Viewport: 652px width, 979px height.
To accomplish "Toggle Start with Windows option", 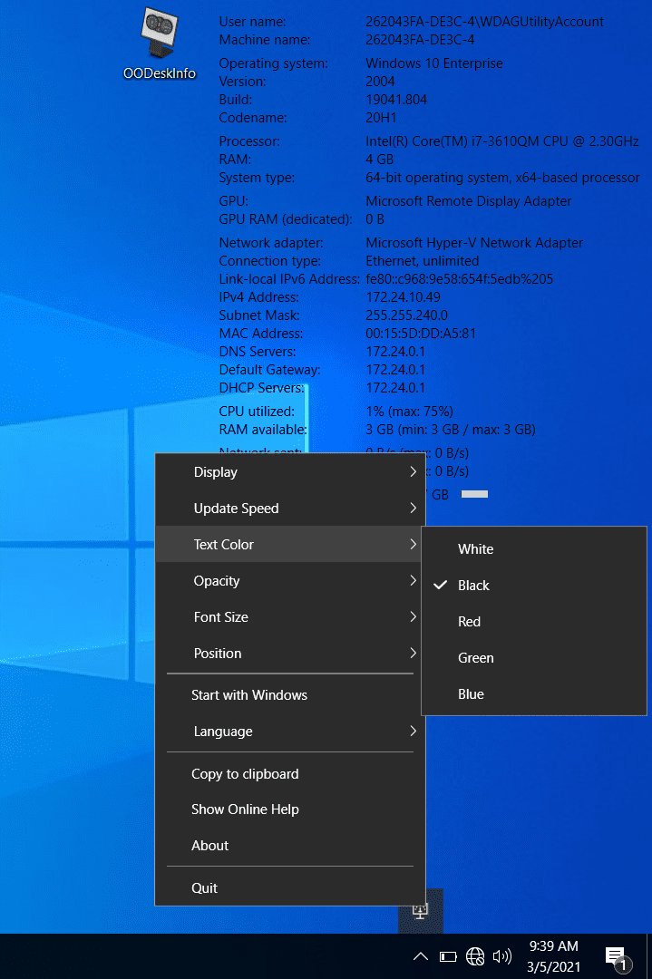I will (249, 695).
